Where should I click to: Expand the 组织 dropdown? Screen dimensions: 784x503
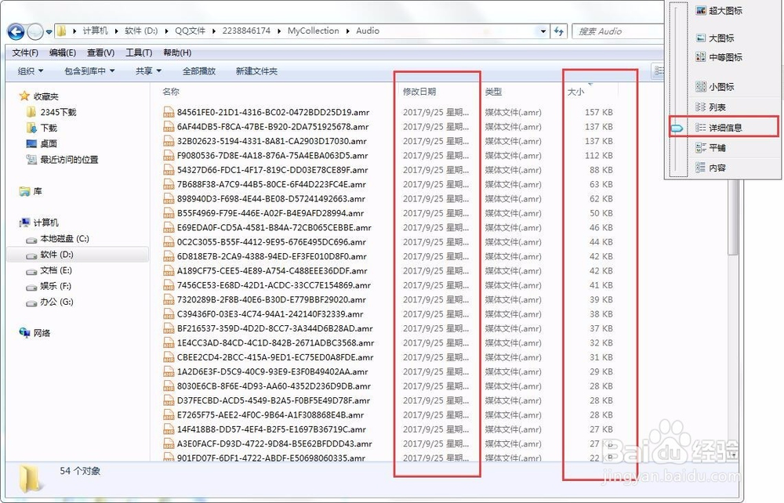click(x=31, y=71)
